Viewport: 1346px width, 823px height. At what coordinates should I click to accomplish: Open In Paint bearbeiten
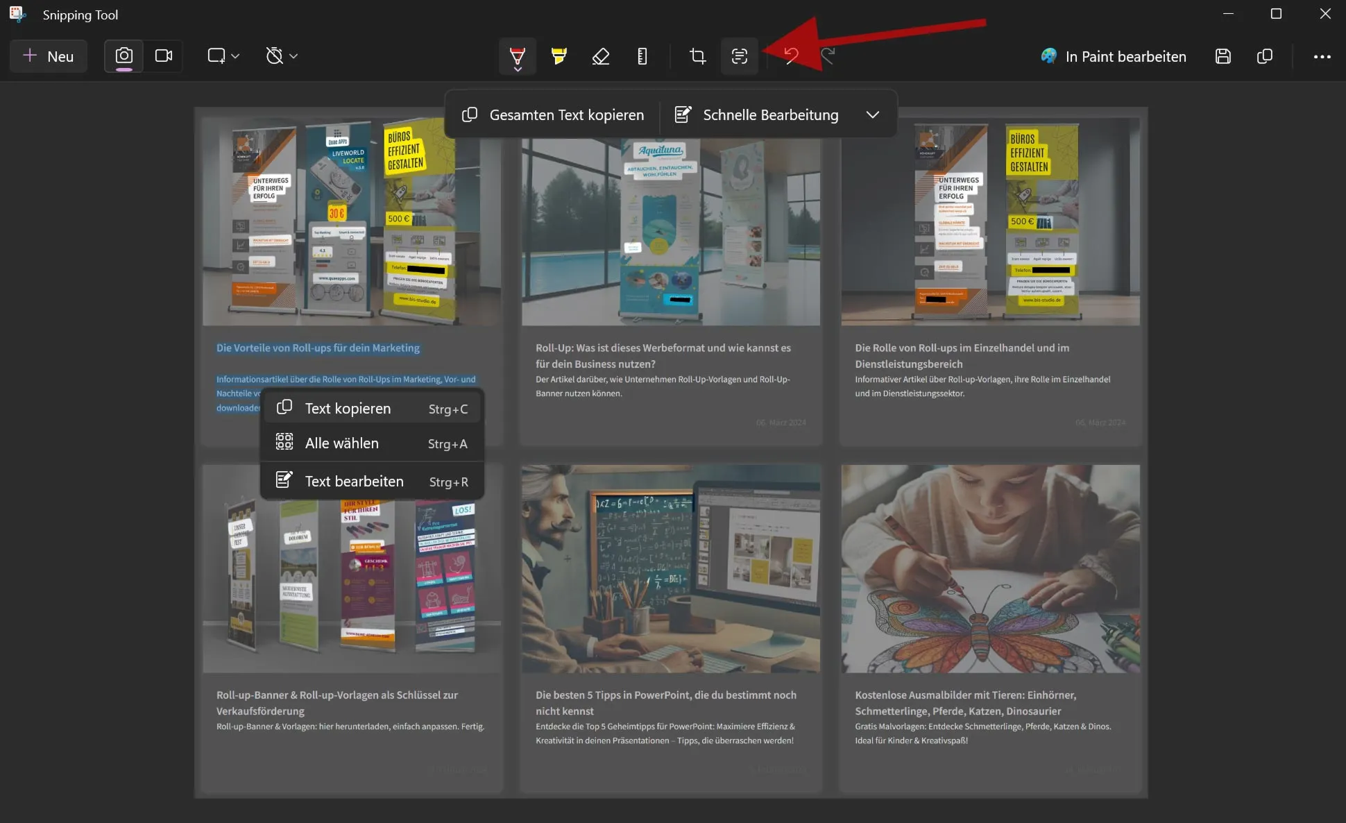point(1113,56)
